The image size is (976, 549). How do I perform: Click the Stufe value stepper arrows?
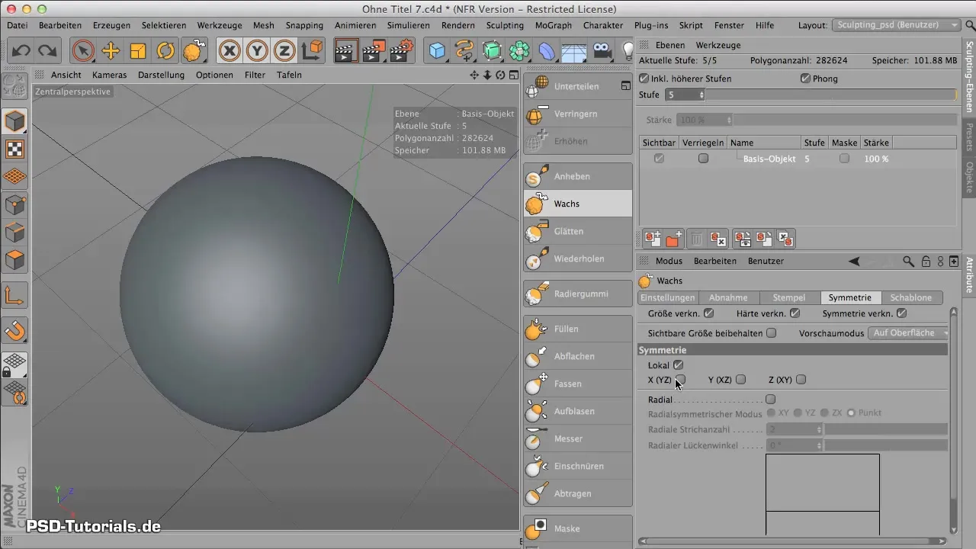pyautogui.click(x=701, y=95)
